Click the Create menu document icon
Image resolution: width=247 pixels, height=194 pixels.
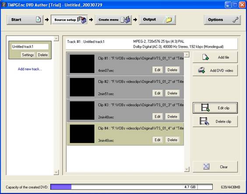click(x=126, y=20)
